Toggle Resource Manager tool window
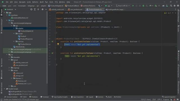The width and height of the screenshot is (180, 101). pos(1,26)
